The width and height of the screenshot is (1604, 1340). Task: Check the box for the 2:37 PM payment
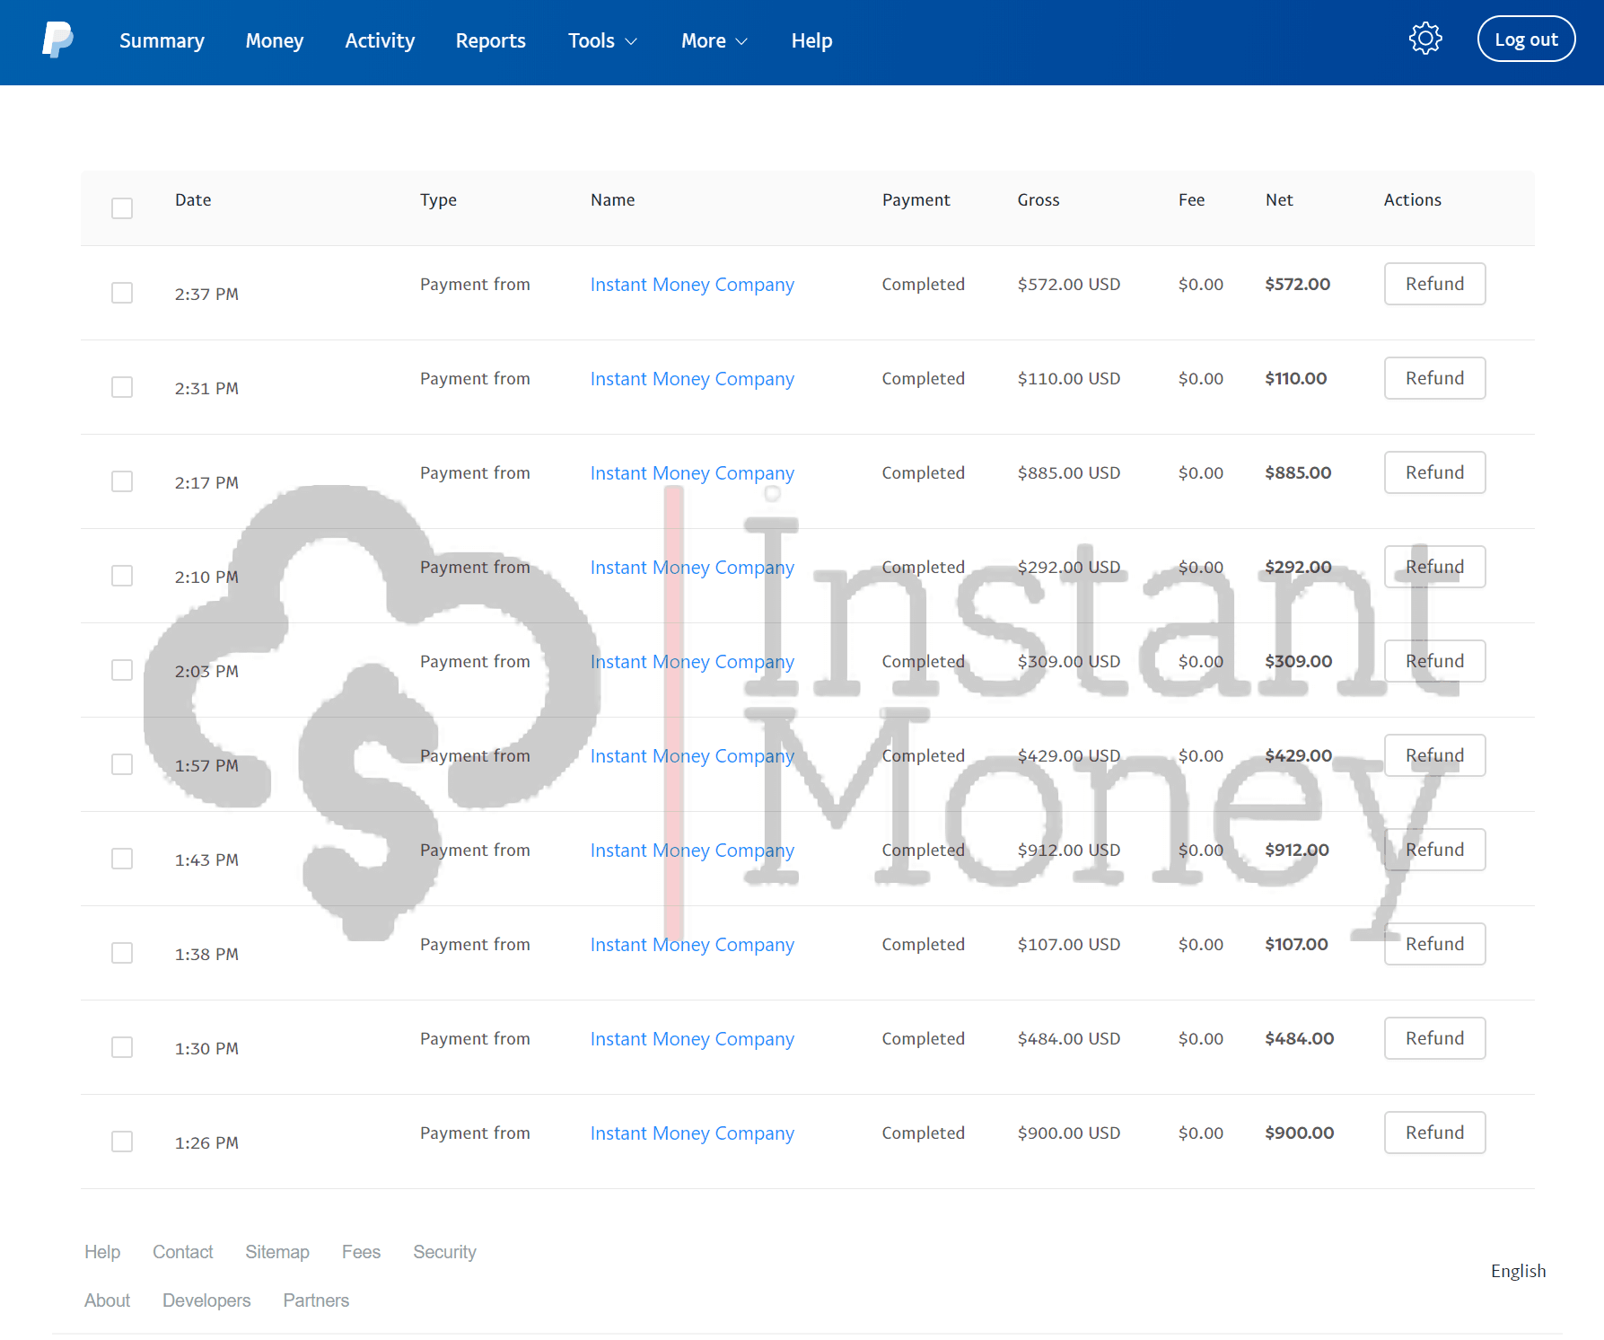point(122,293)
